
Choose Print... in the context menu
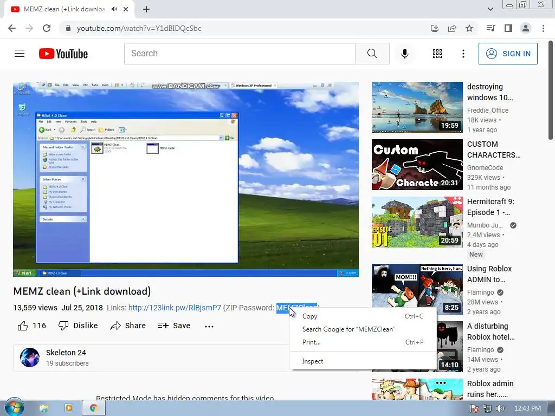click(363, 342)
